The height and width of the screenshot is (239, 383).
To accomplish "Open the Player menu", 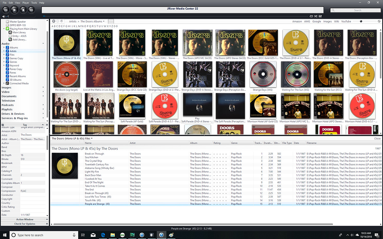I will 25,2.
